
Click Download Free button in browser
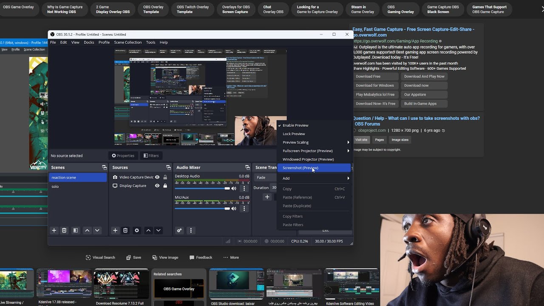pos(376,76)
